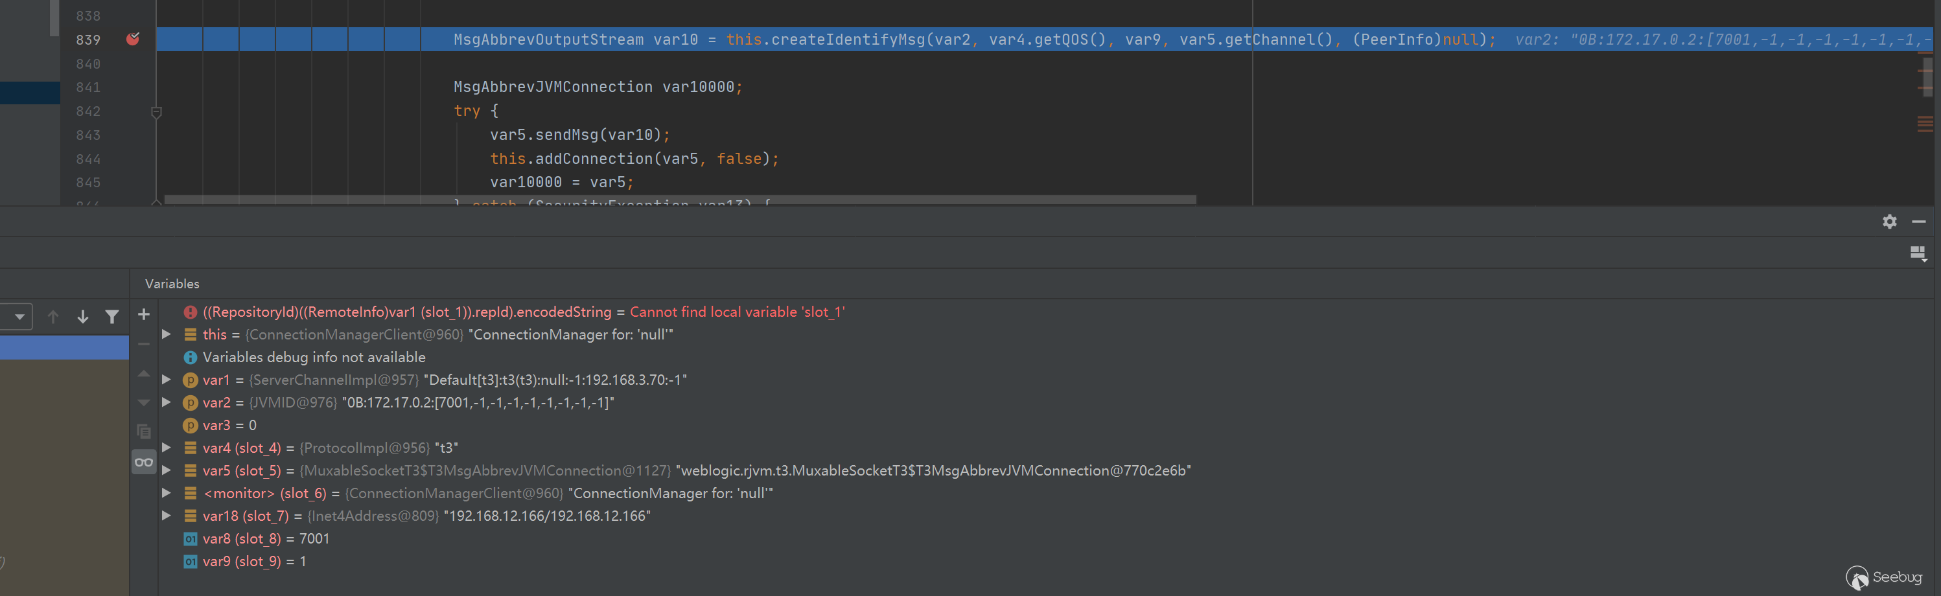This screenshot has height=596, width=1941.
Task: Minimize the debug tool window
Action: pos(1918,222)
